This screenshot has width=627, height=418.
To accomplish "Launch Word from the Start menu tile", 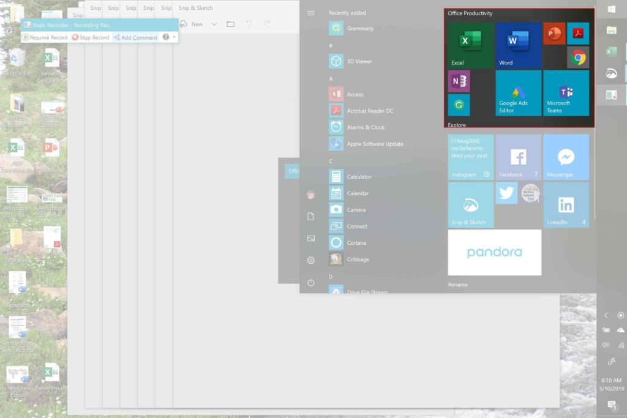I will pos(518,45).
